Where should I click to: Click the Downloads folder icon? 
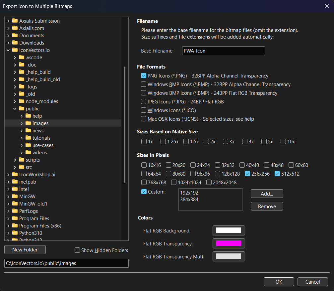[x=15, y=43]
